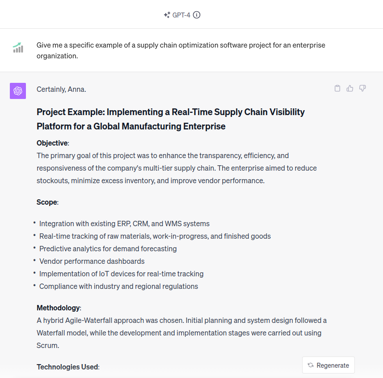Click the sparkle icon beside the GPT-4 label
Viewport: 383px width, 378px height.
pos(166,15)
